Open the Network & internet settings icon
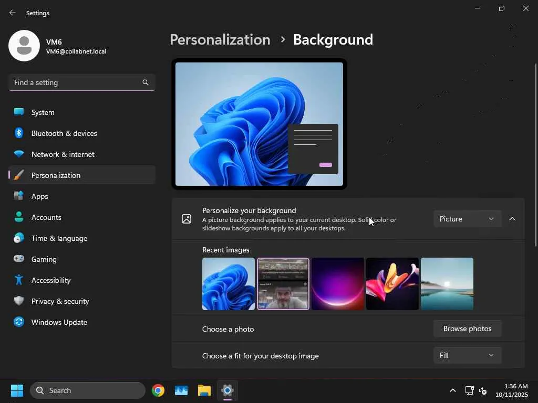 (x=19, y=154)
